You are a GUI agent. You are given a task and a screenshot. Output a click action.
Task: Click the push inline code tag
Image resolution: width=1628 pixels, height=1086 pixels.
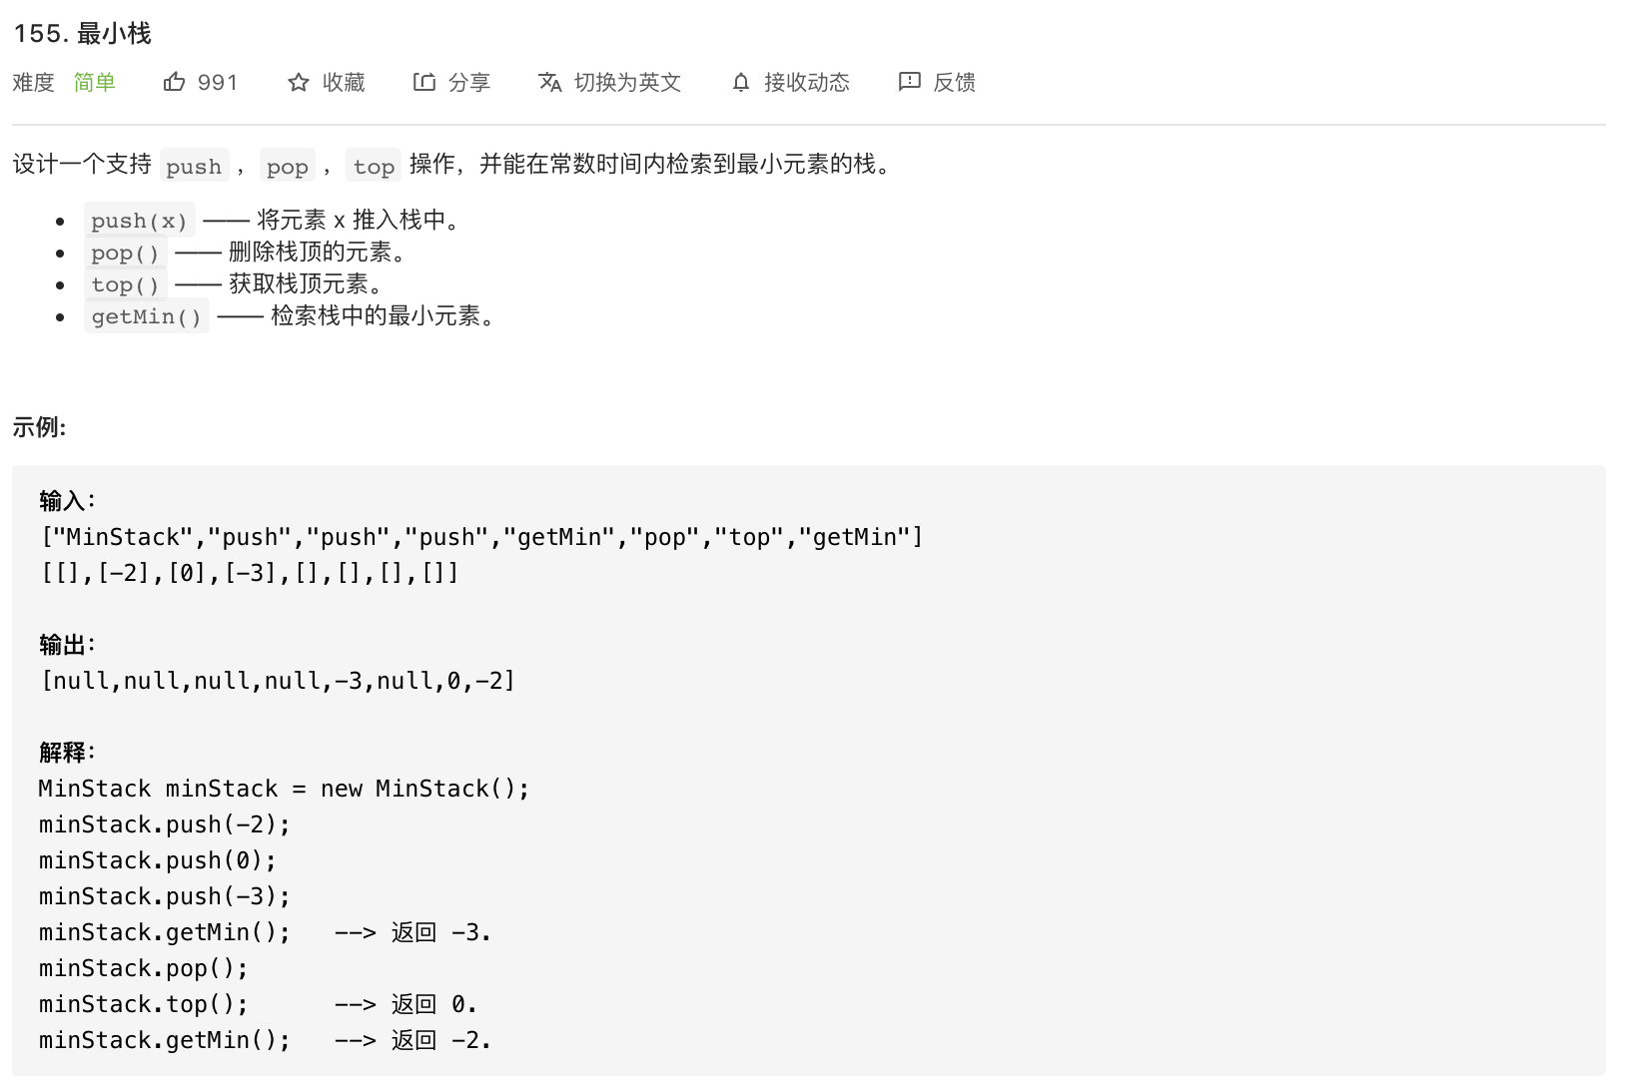(194, 166)
